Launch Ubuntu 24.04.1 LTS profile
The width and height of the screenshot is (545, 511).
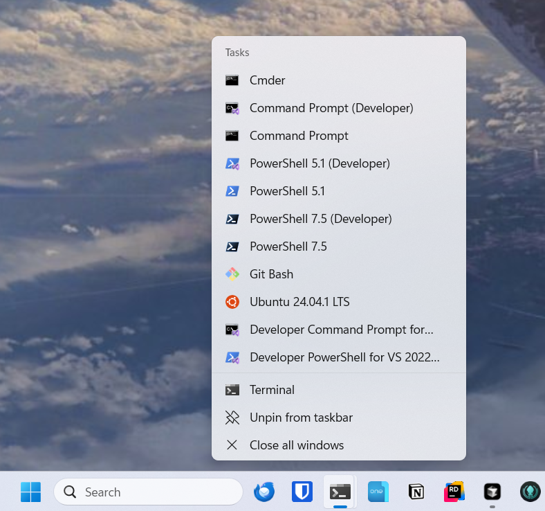(338, 302)
